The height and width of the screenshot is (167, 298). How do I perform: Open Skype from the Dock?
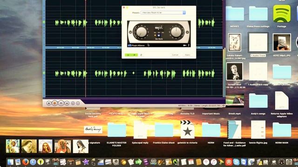pyautogui.click(x=236, y=162)
